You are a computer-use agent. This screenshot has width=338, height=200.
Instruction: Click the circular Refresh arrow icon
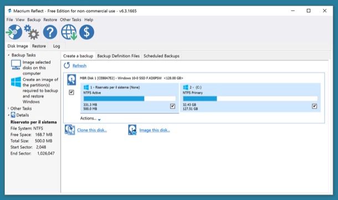[67, 66]
